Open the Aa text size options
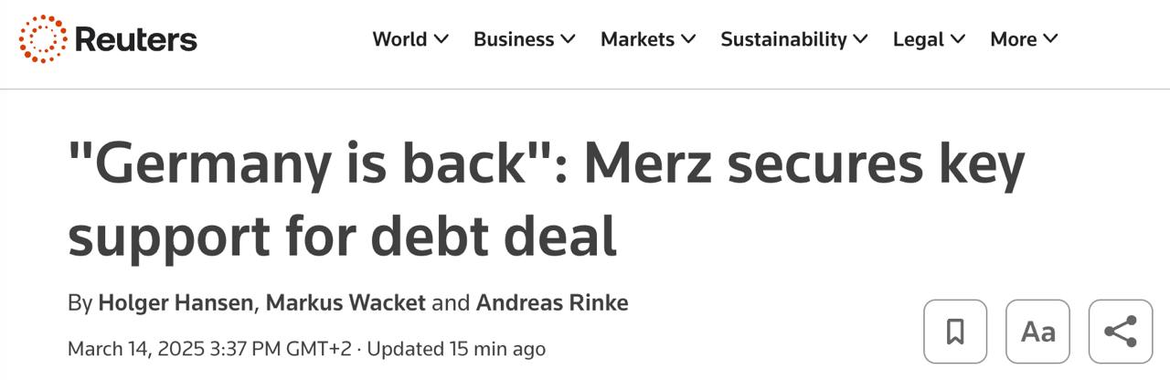 coord(1037,331)
